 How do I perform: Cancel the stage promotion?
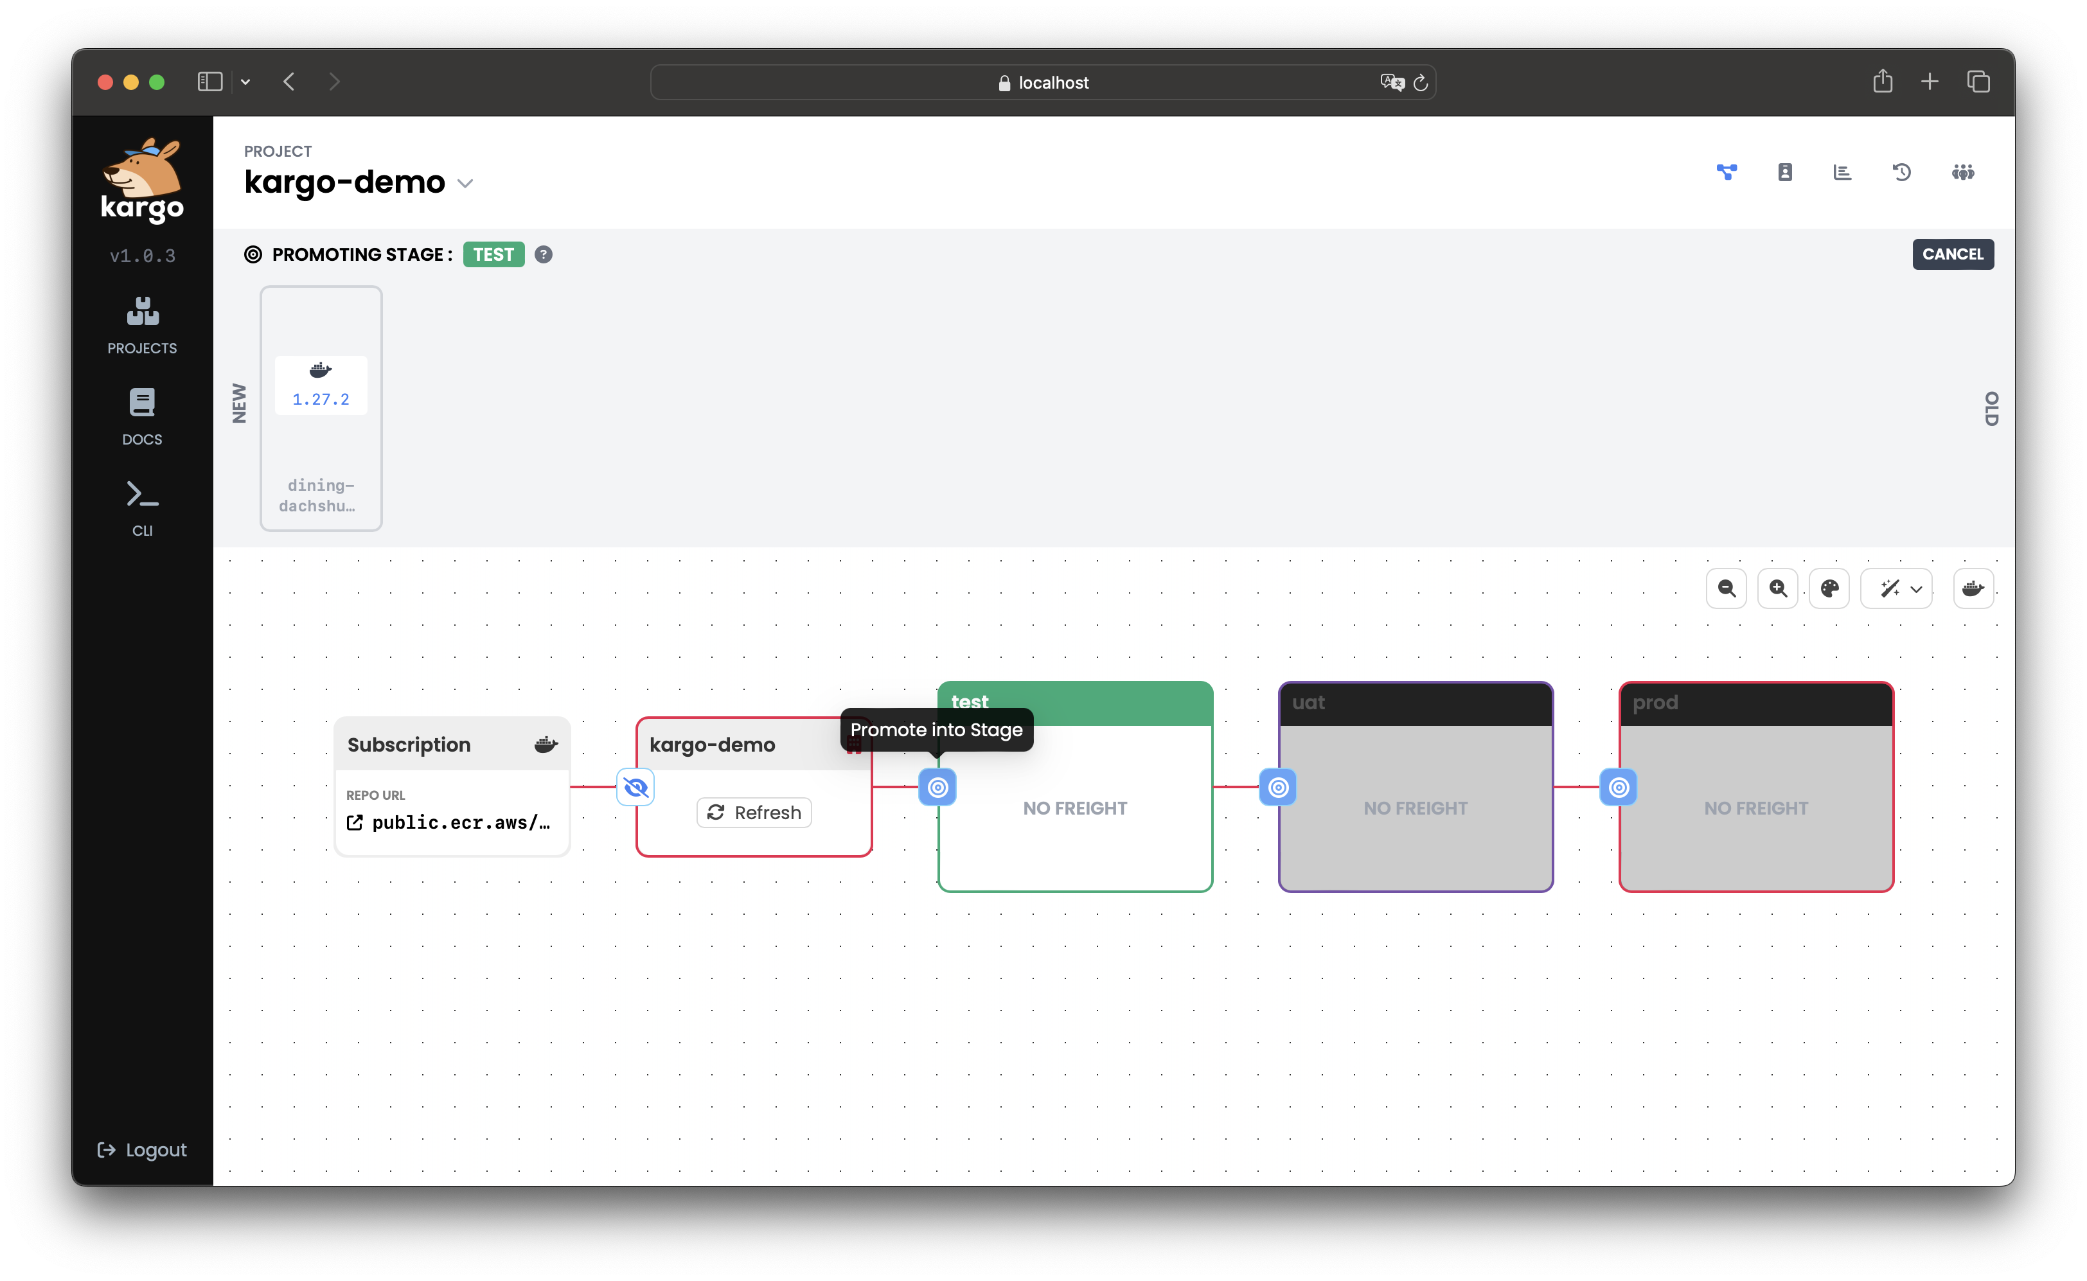pos(1952,254)
